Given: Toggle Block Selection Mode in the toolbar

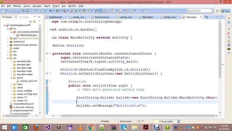Looking at the screenshot, I should pyautogui.click(x=104, y=11).
